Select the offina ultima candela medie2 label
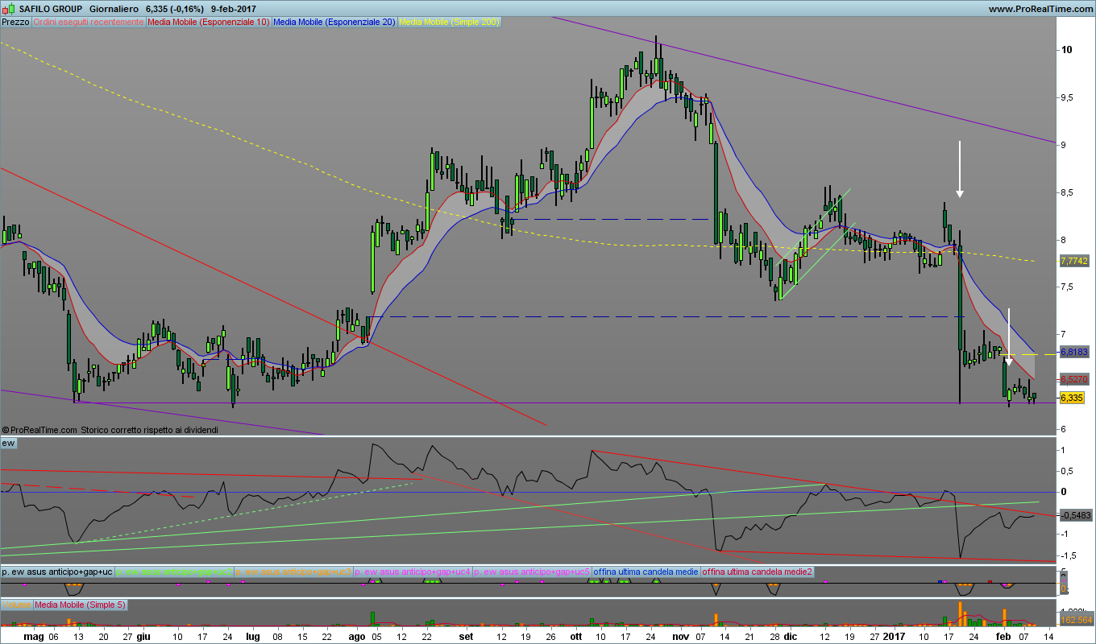This screenshot has height=644, width=1096. click(x=757, y=571)
